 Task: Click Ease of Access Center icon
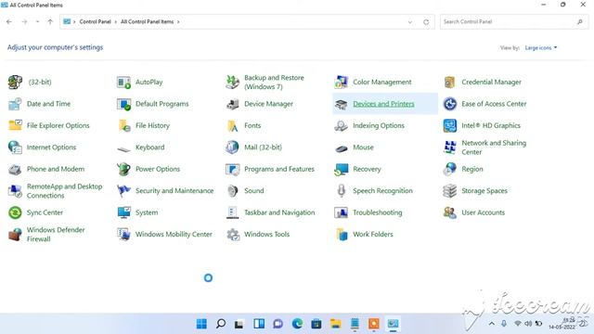pos(449,104)
